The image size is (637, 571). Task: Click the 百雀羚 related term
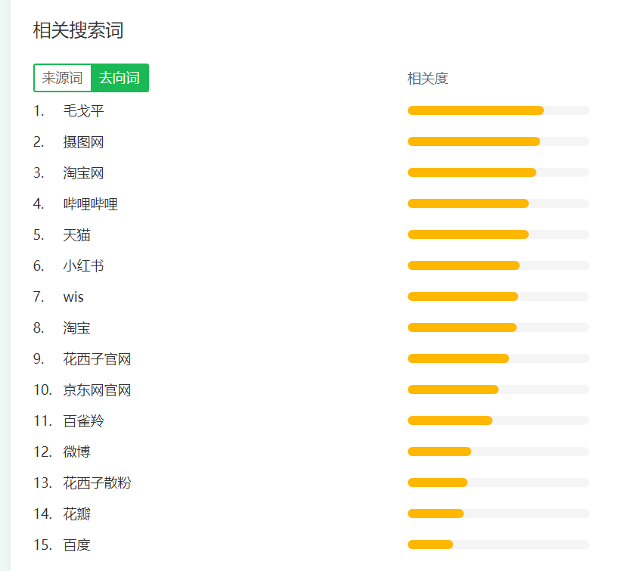point(84,421)
